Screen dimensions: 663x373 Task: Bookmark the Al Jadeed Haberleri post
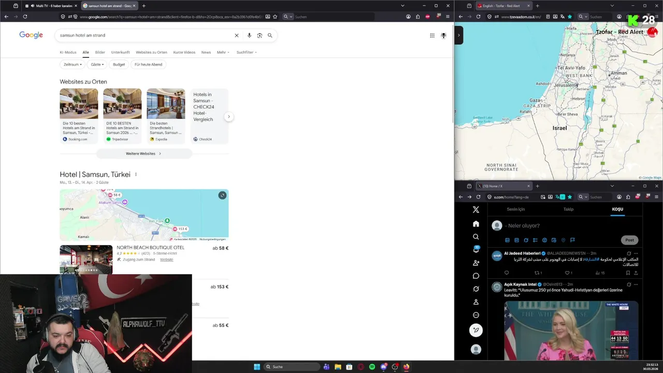pyautogui.click(x=628, y=272)
